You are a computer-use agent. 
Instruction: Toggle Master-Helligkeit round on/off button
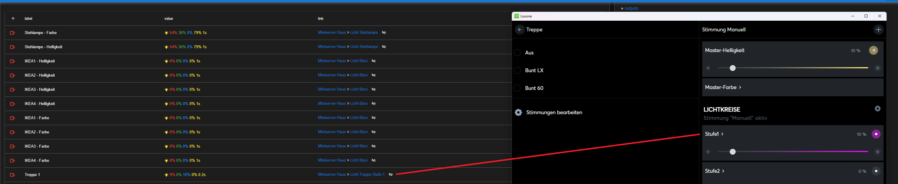(874, 50)
